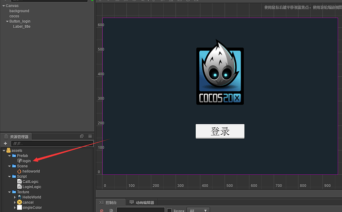This screenshot has height=212, width=342.
Task: Open the console log file icon
Action: coord(111,211)
